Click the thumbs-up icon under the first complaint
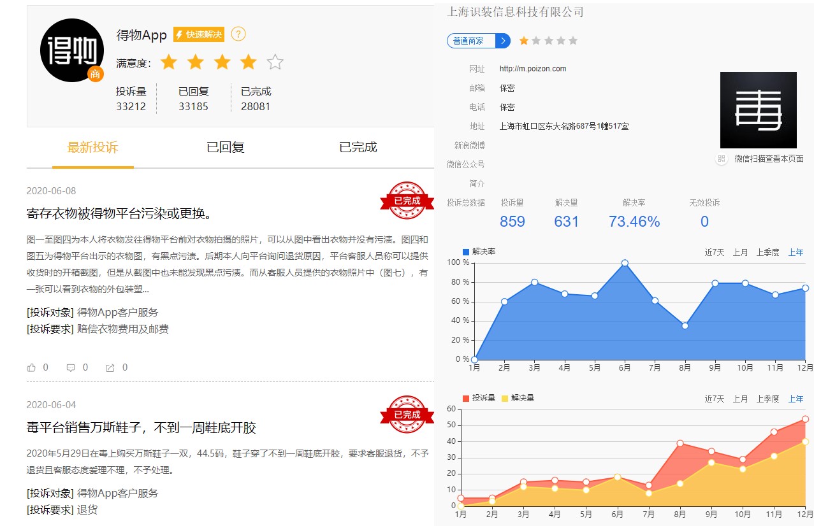 pyautogui.click(x=32, y=367)
